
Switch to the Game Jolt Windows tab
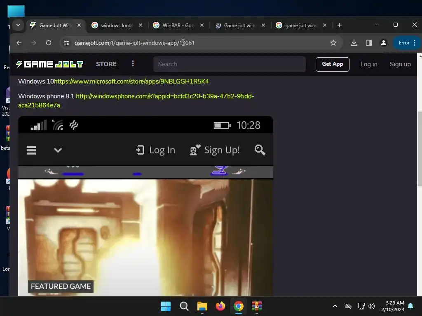[56, 25]
